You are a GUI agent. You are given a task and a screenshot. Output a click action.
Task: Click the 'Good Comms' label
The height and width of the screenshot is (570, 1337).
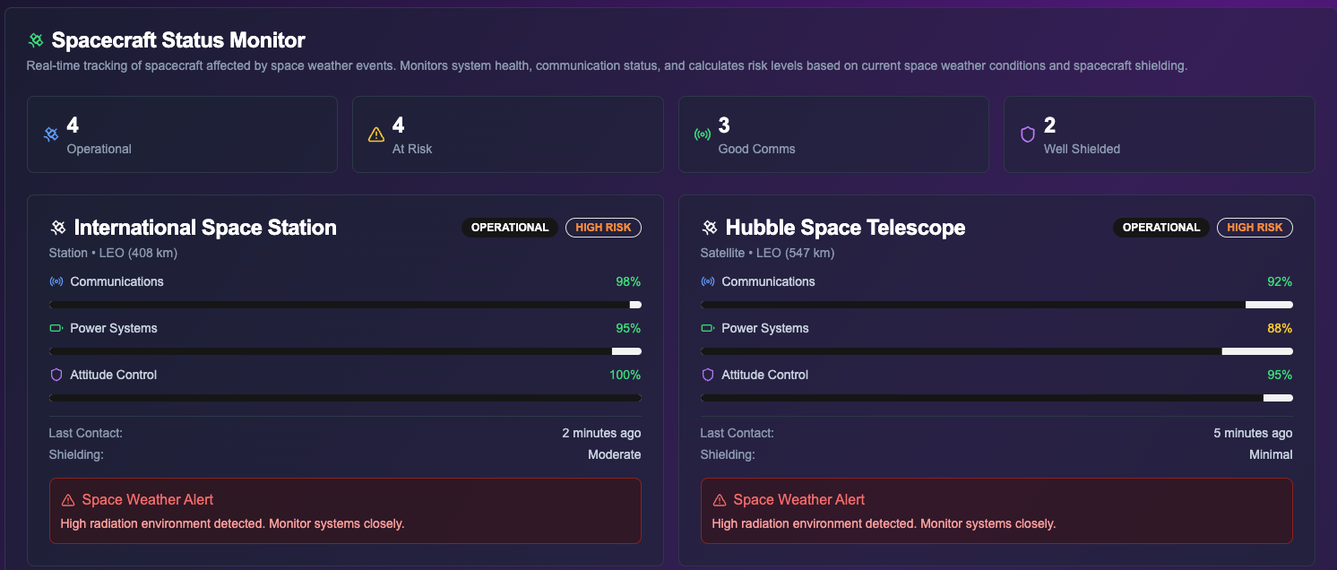coord(756,149)
